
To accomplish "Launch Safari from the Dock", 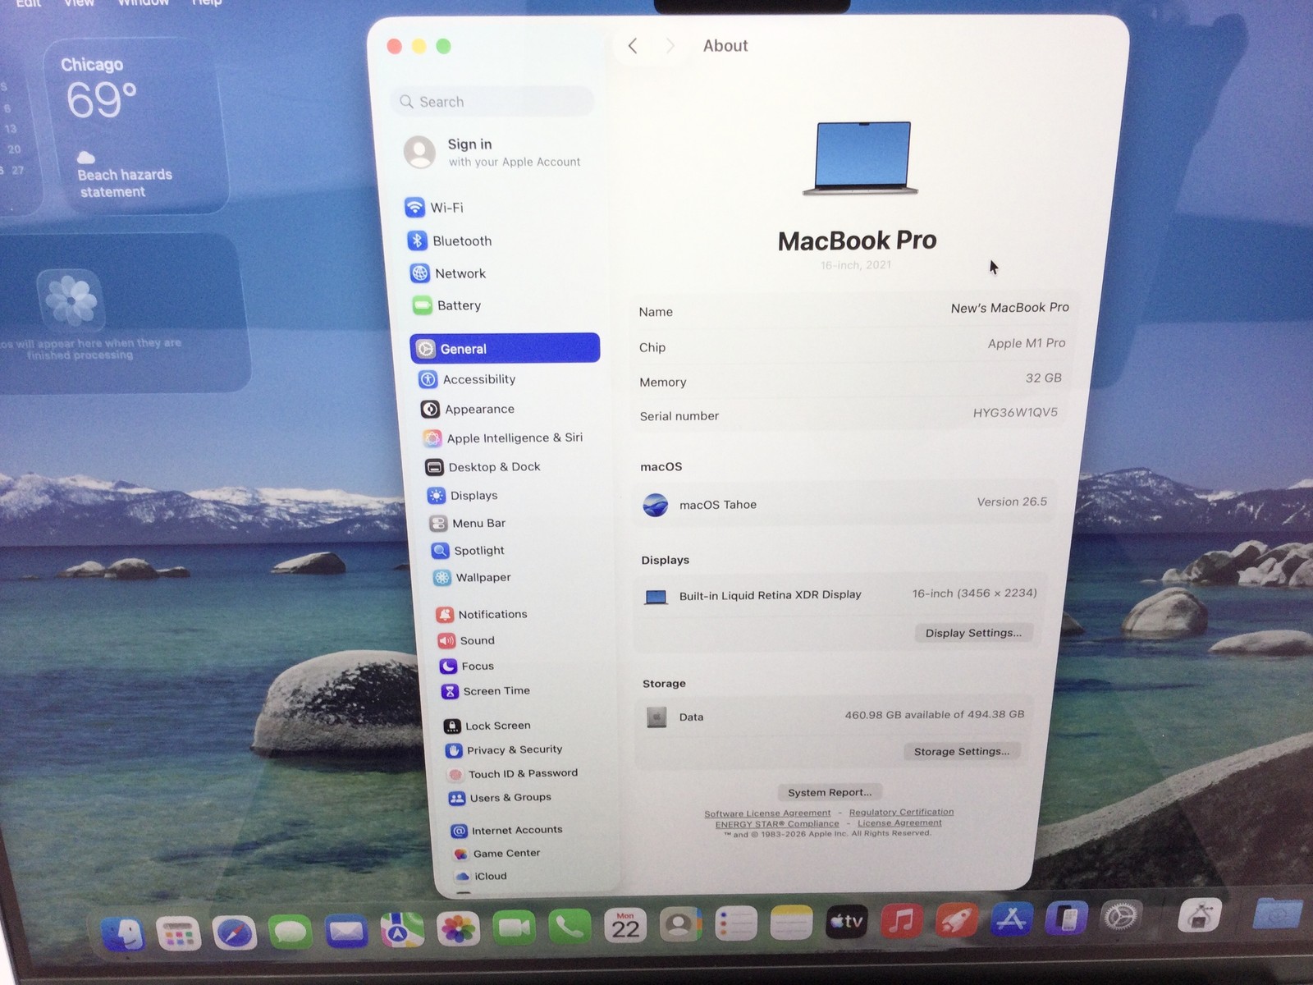I will click(234, 932).
